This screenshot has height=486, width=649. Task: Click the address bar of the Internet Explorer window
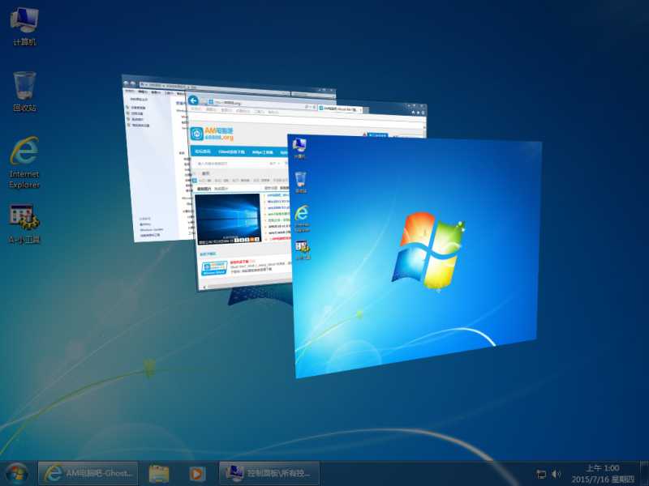point(260,104)
